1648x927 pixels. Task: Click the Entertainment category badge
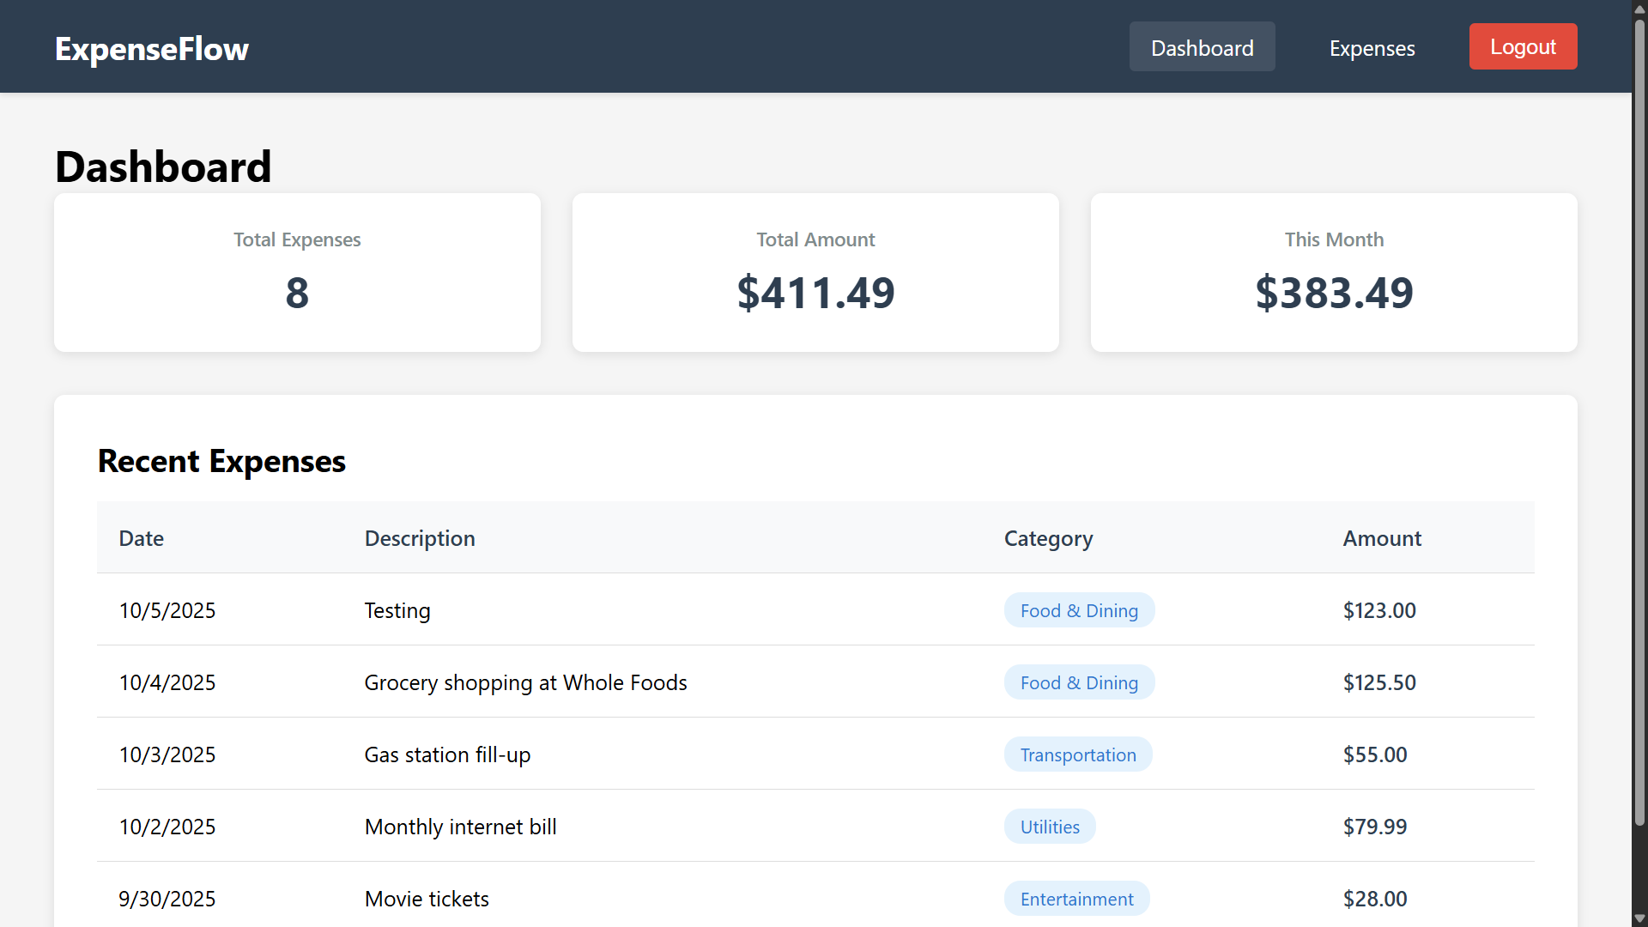(x=1076, y=899)
